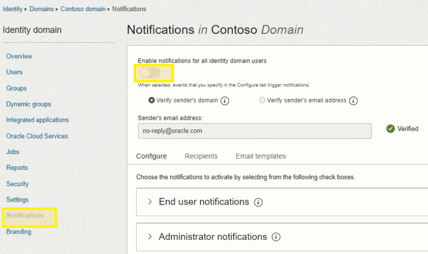Viewport: 428px width, 254px height.
Task: Go to Identity breadcrumb link
Action: tap(13, 9)
